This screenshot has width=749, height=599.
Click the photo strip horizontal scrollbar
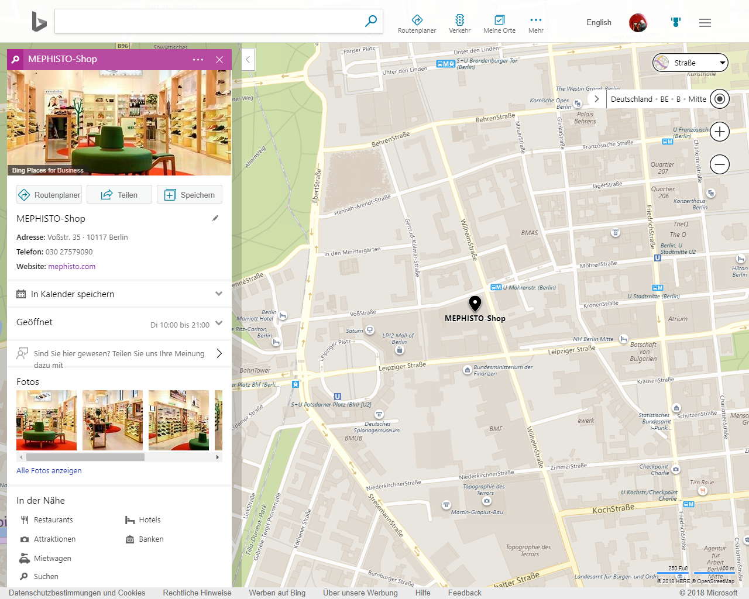pyautogui.click(x=85, y=457)
